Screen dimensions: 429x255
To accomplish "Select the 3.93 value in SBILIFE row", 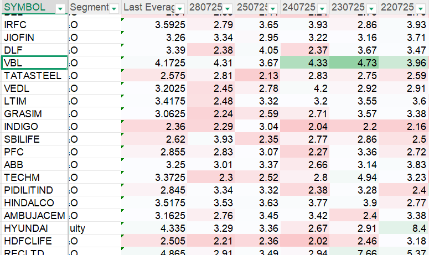I will coord(211,139).
